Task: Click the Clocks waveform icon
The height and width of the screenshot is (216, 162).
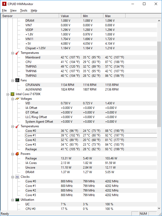Action: click(17, 177)
